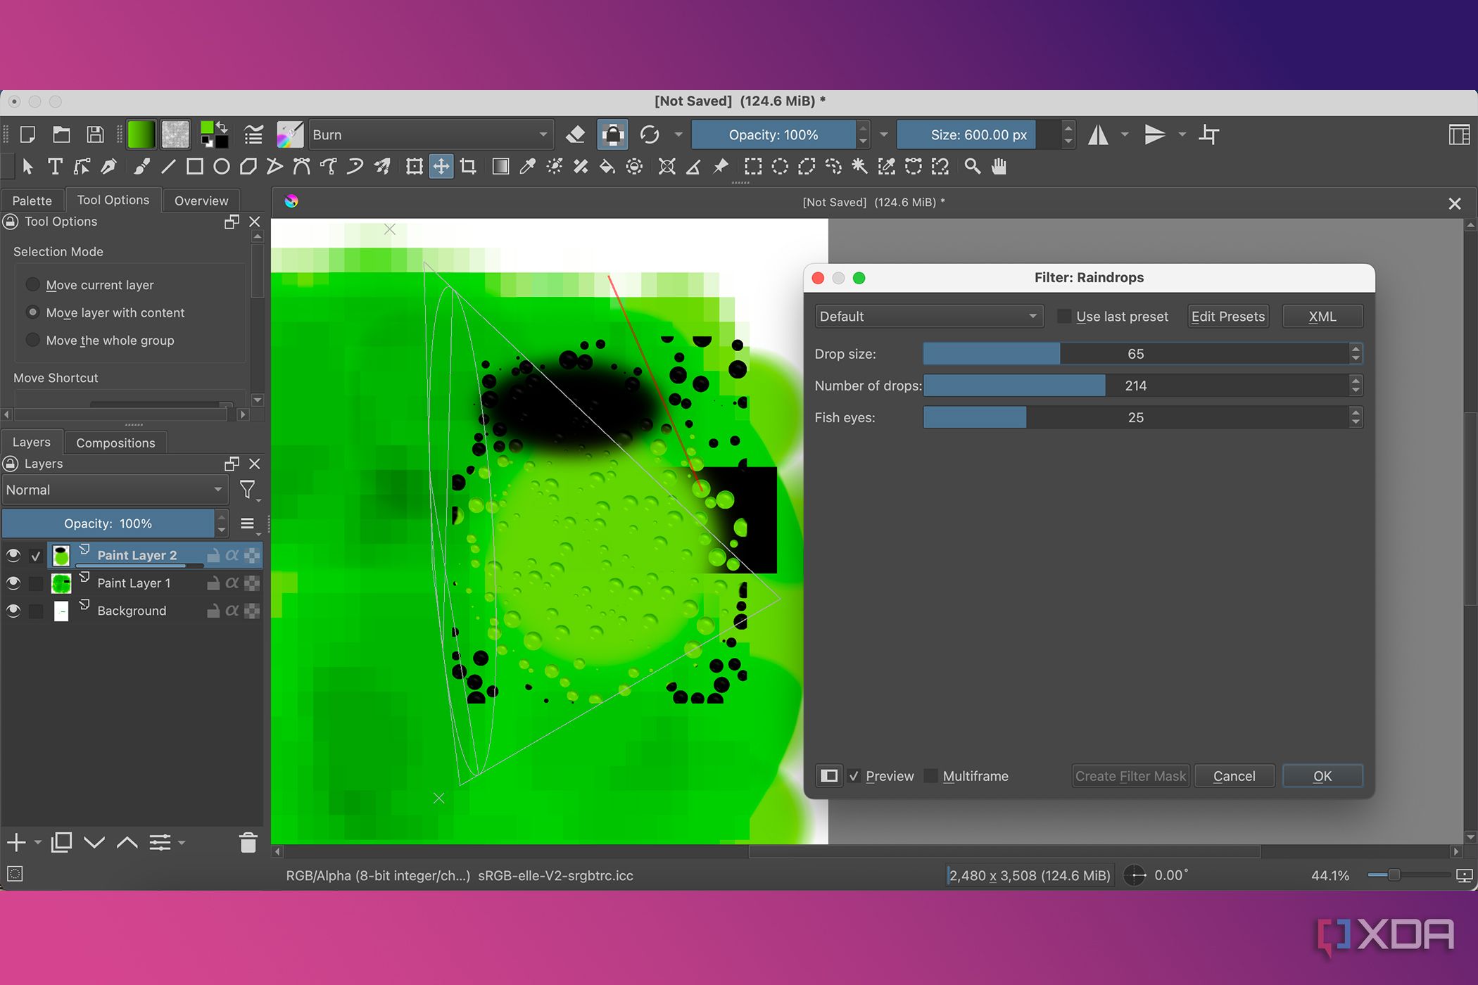Toggle the eraser mode icon
This screenshot has width=1478, height=985.
[575, 134]
